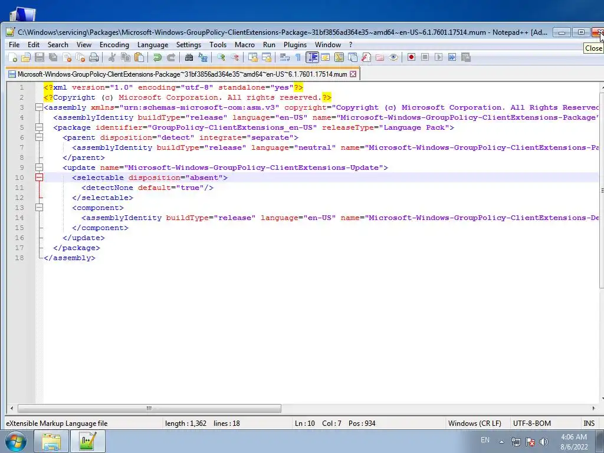Click the volume speaker tray icon
The width and height of the screenshot is (604, 453).
click(x=544, y=442)
